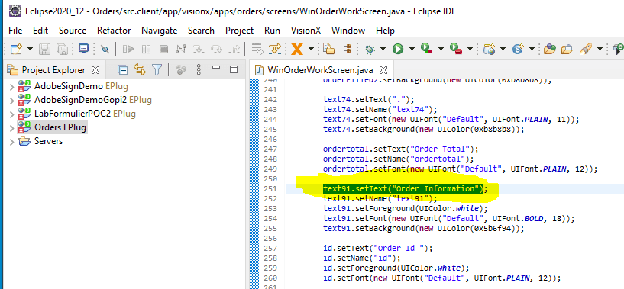
Task: Toggle Skip All Breakpoints icon
Action: (x=105, y=50)
